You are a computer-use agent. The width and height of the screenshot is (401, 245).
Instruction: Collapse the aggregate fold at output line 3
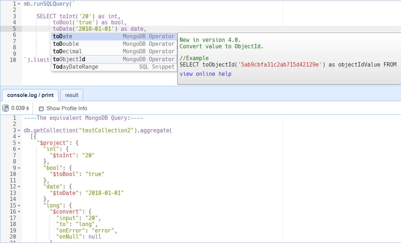coord(19,131)
